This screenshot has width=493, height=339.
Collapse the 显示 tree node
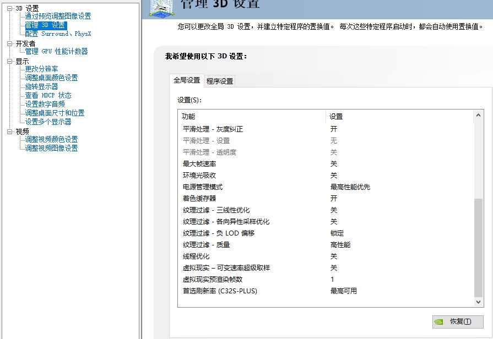point(10,61)
